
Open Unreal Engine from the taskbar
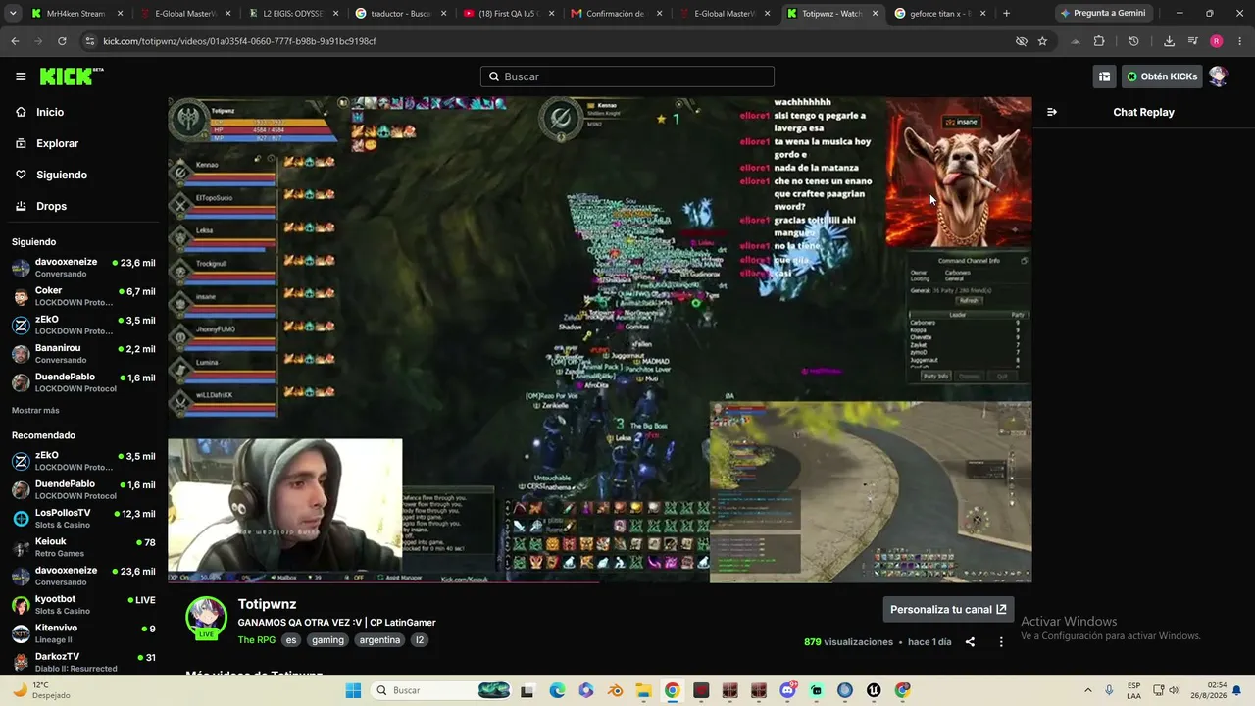pos(874,690)
